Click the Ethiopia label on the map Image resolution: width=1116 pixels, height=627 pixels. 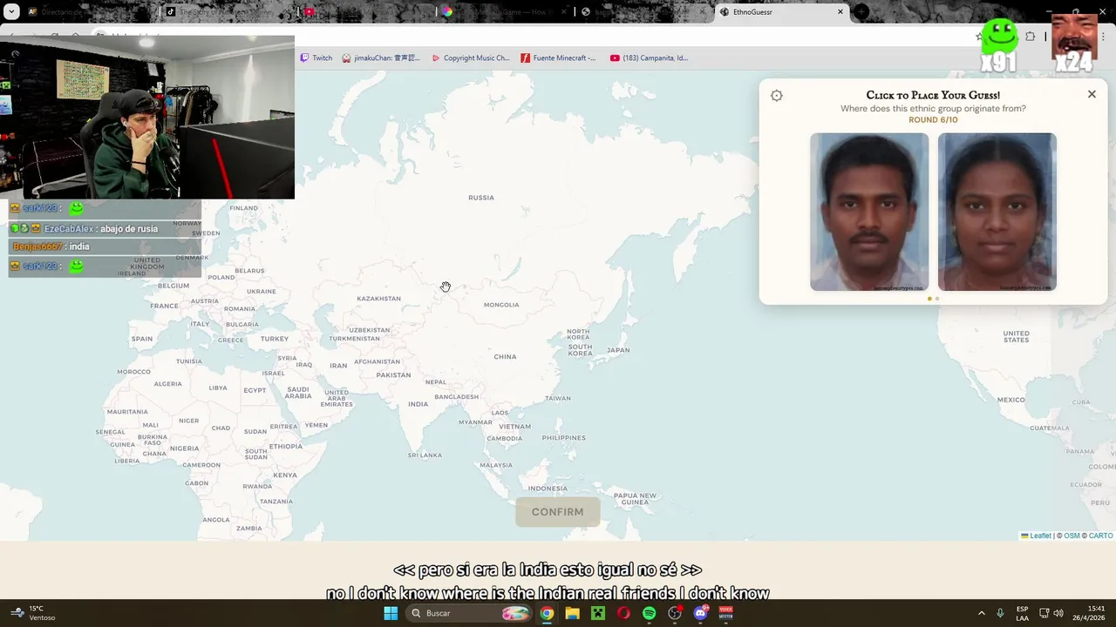(x=286, y=447)
